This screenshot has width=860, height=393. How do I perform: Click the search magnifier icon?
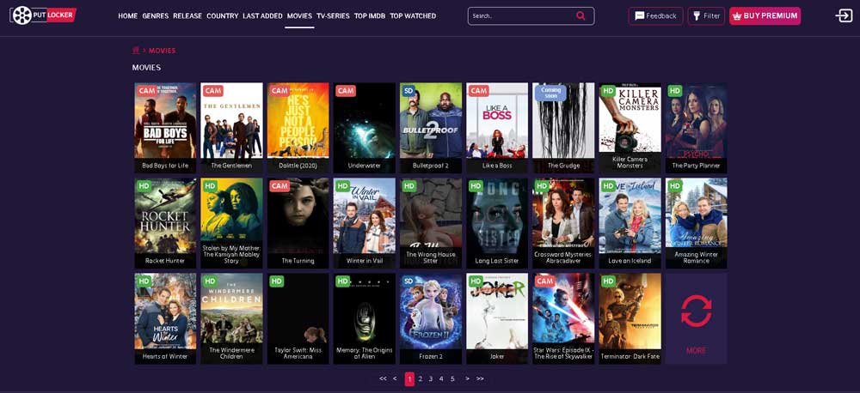pyautogui.click(x=580, y=15)
